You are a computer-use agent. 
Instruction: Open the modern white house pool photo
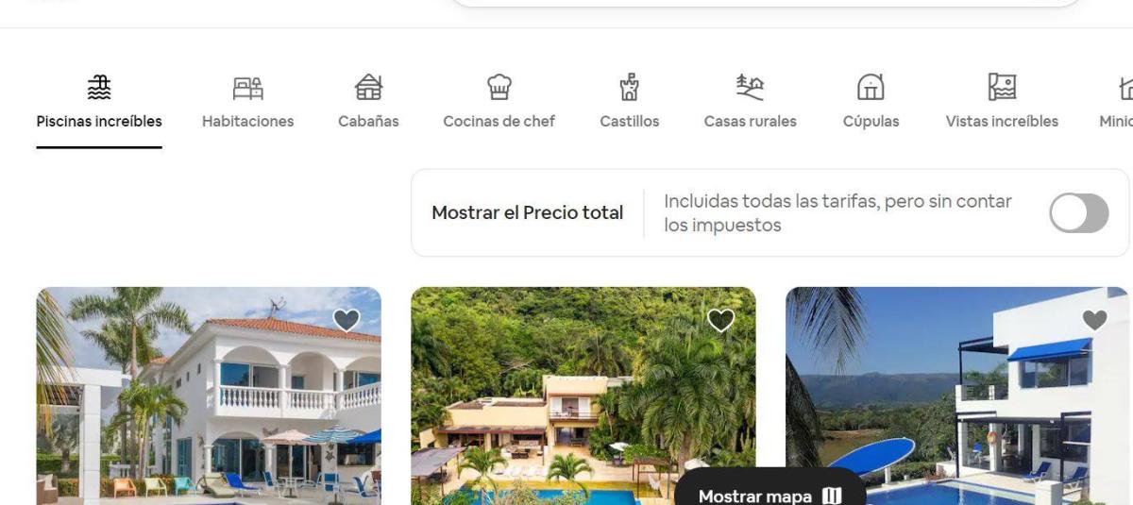957,396
